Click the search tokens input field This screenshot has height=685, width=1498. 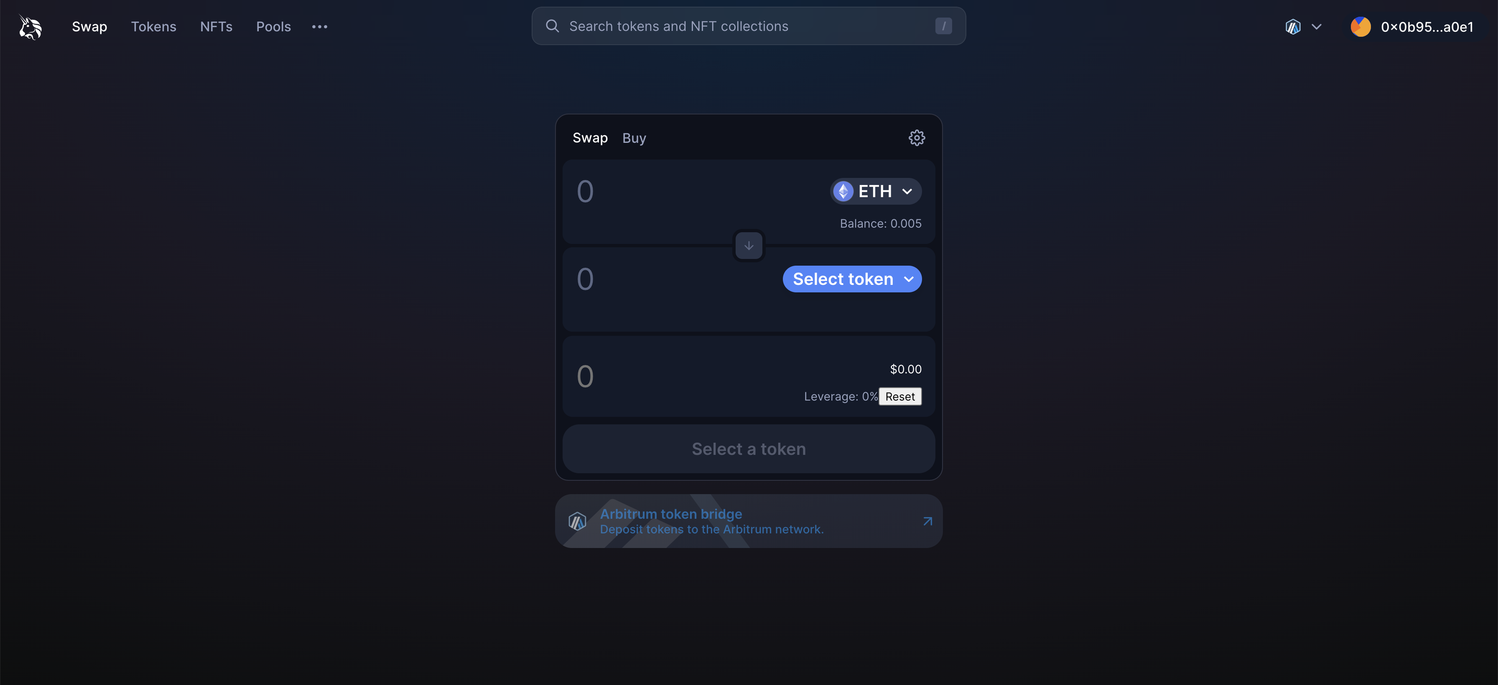click(749, 26)
